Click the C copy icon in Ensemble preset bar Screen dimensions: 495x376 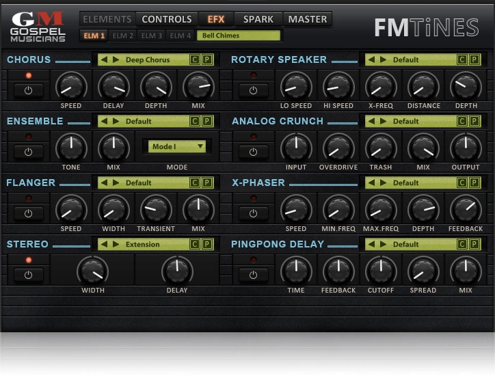pyautogui.click(x=194, y=121)
